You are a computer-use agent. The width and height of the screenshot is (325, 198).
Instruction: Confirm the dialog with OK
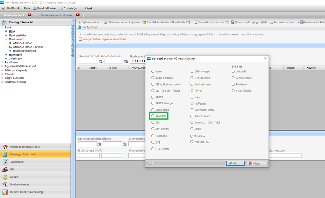point(235,163)
